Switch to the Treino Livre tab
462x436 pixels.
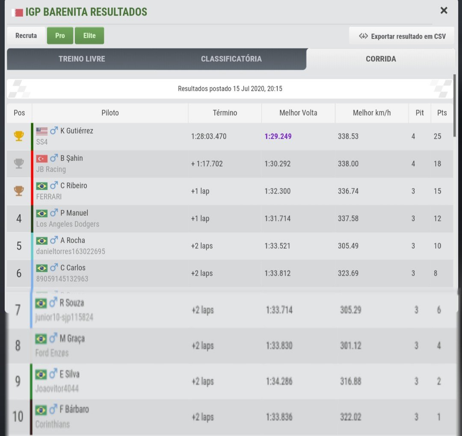82,59
